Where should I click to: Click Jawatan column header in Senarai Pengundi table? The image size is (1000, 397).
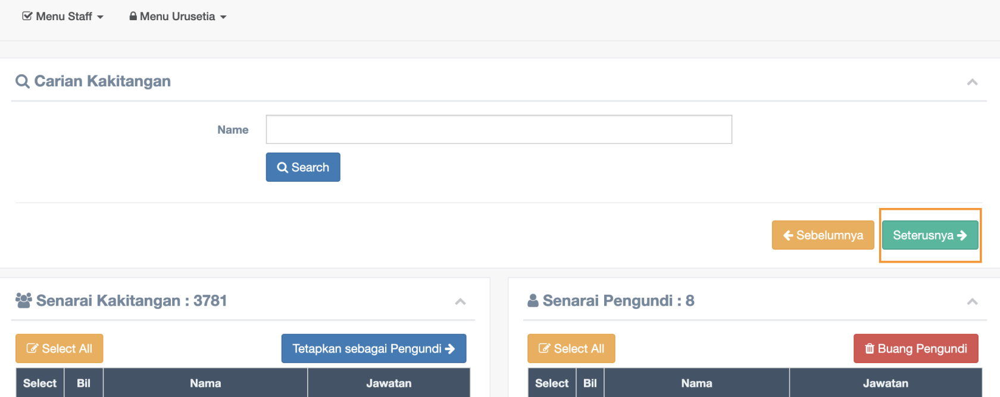point(885,383)
